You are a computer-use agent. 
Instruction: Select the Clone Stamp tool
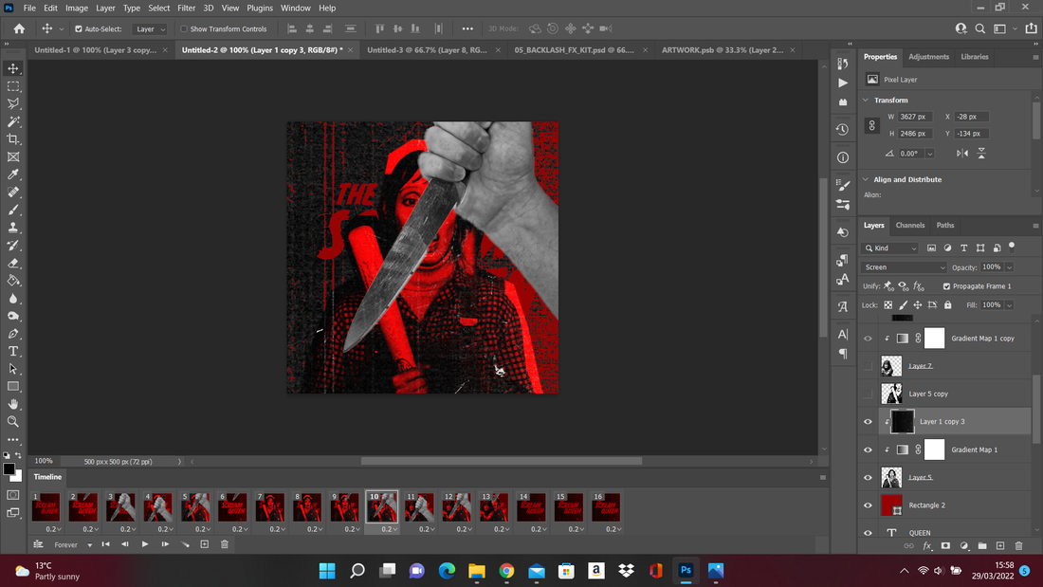pos(13,228)
